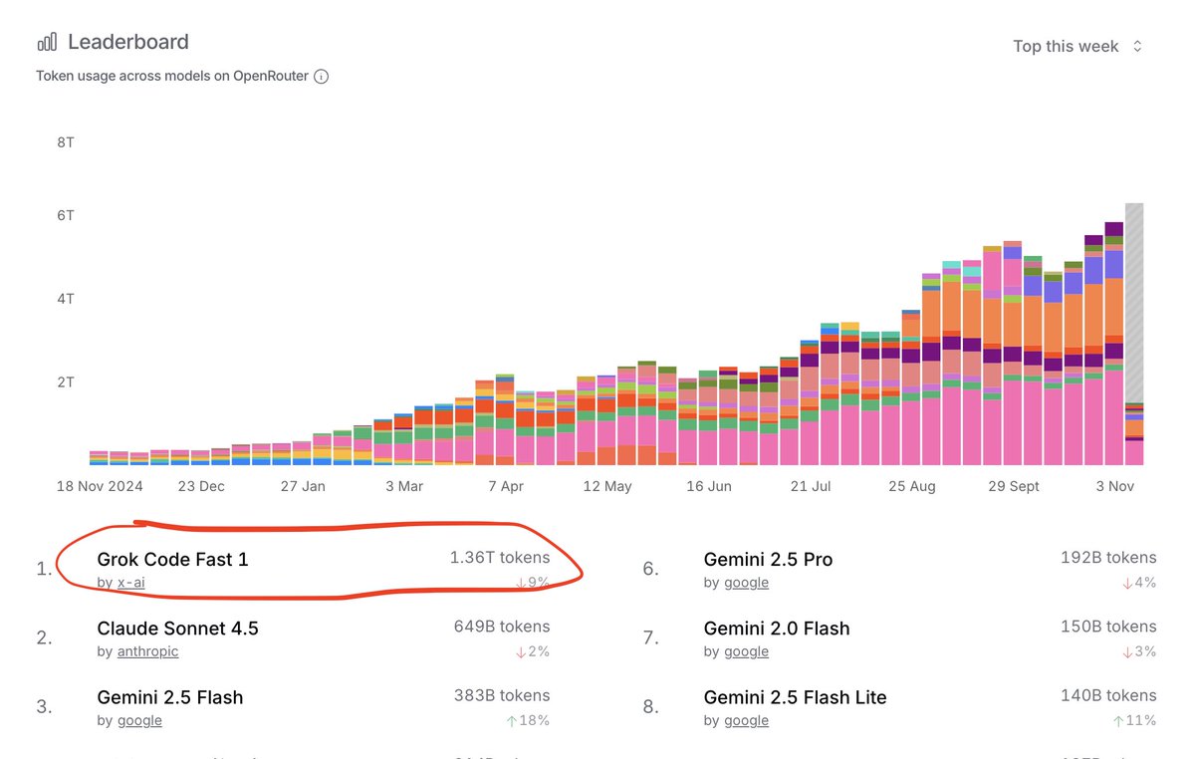This screenshot has height=759, width=1195.
Task: Open the anthropic provider link
Action: [148, 651]
